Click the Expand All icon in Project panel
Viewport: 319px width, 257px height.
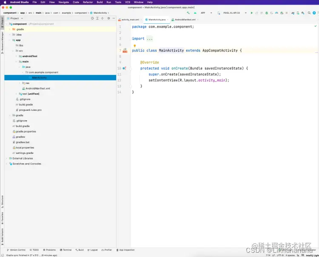click(x=97, y=18)
